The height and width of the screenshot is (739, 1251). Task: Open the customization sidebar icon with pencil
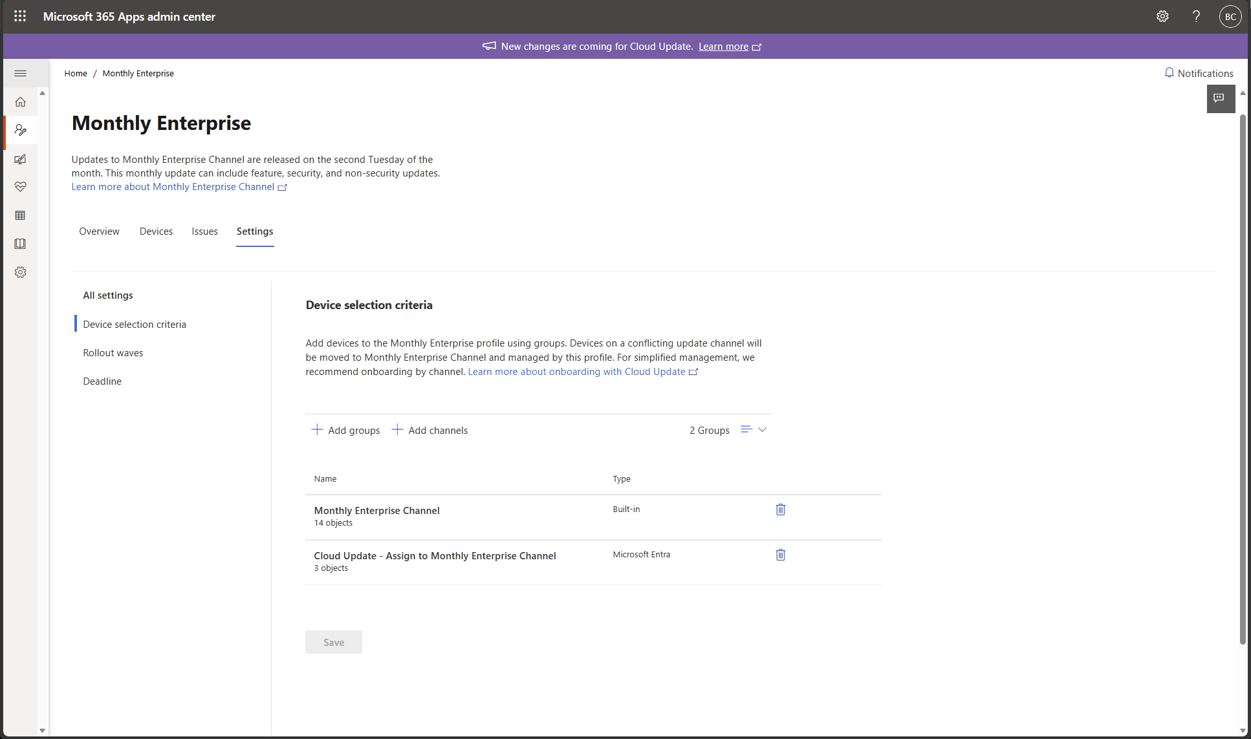point(21,158)
